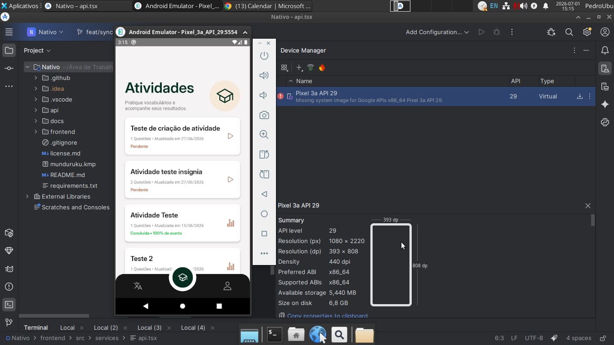Open the feat/sync git branch widget
This screenshot has width=614, height=345.
[x=94, y=32]
